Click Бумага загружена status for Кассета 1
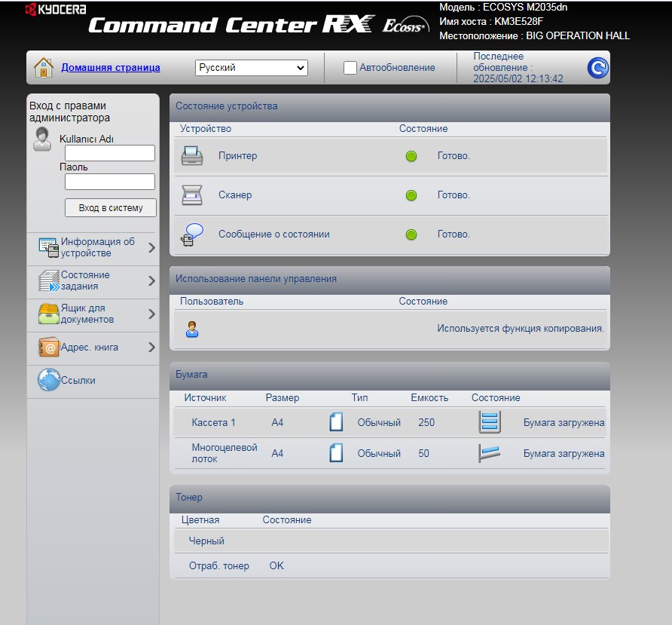 (564, 422)
